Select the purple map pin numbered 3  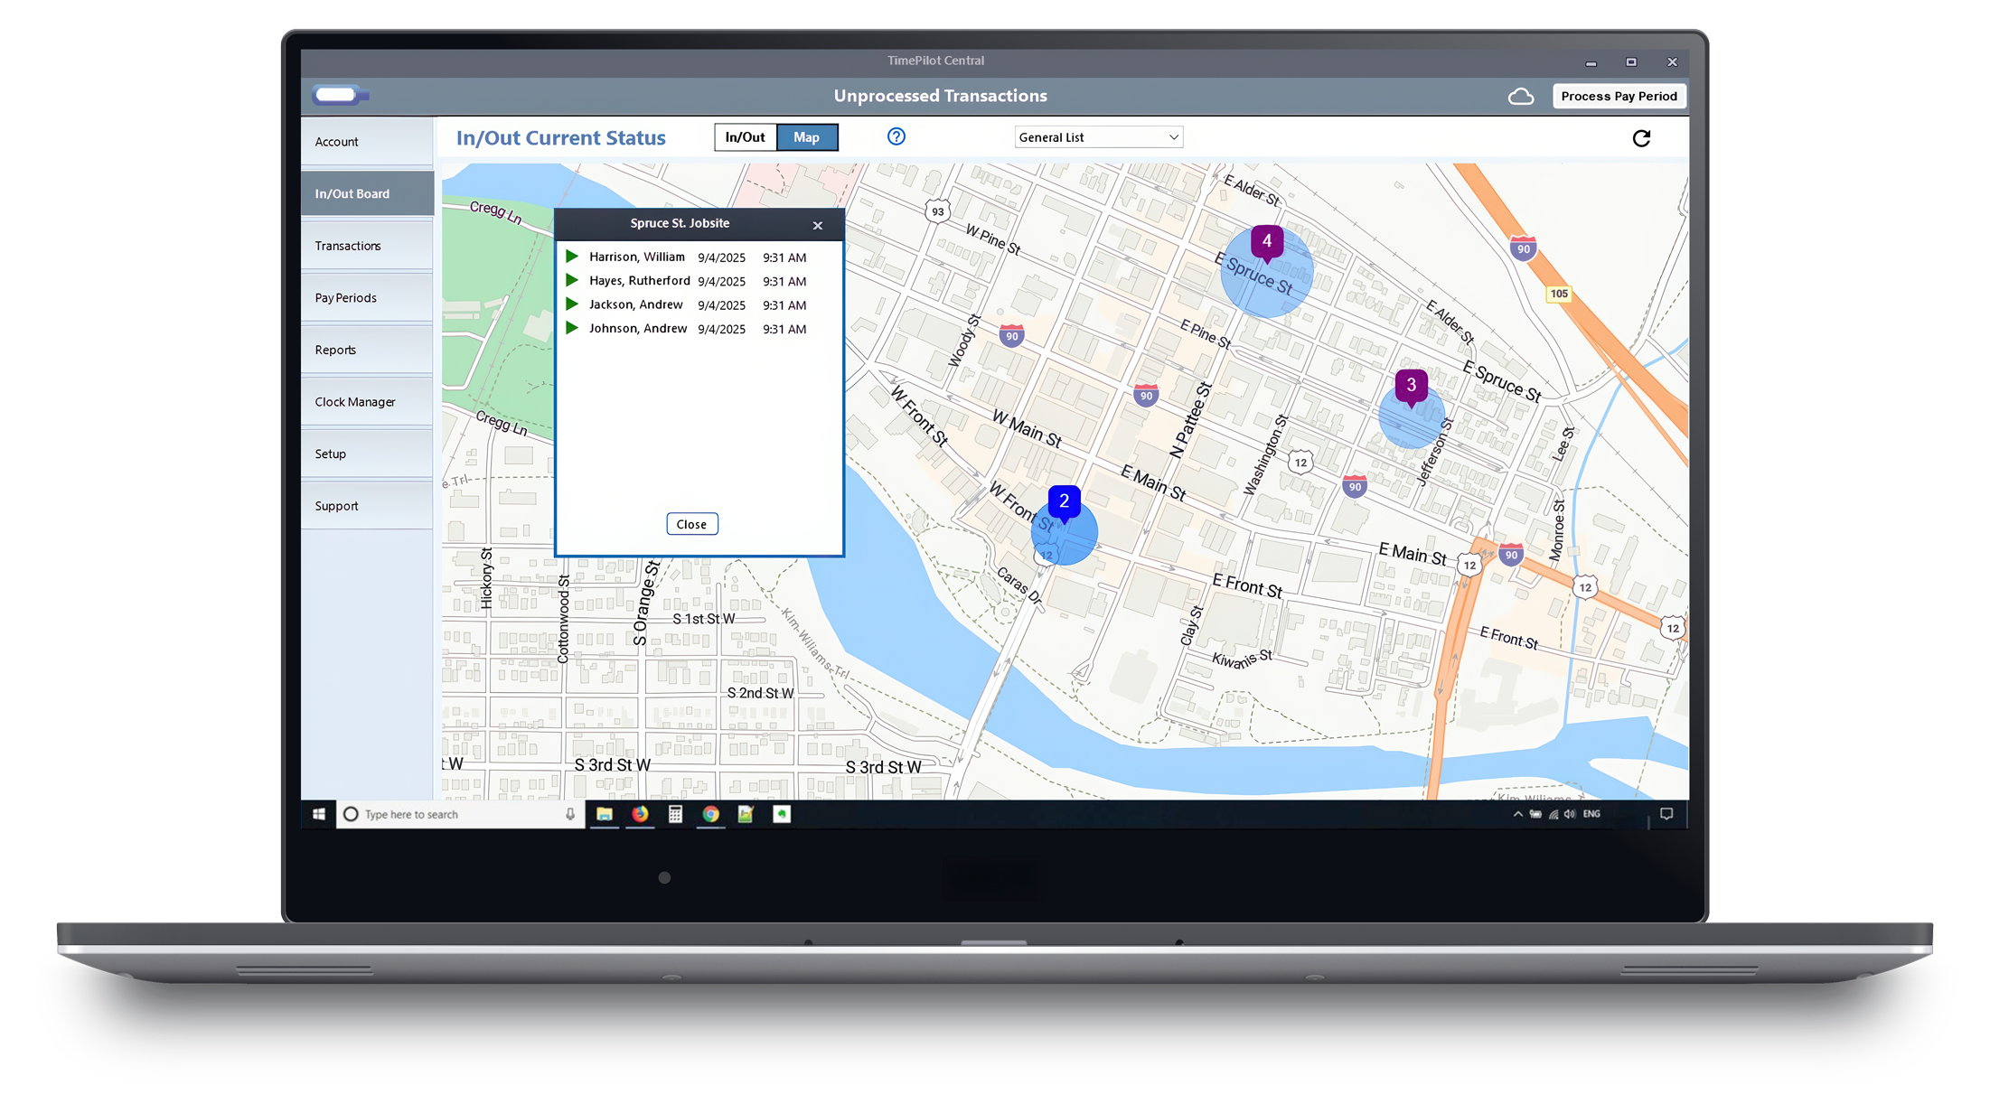[1411, 386]
